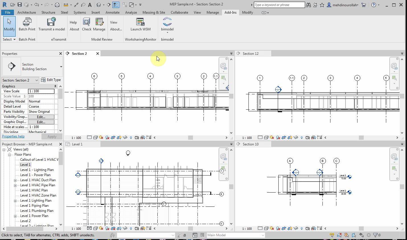Enable Show Crop Region in Section 12 viewport
407x240 pixels.
coord(289,137)
